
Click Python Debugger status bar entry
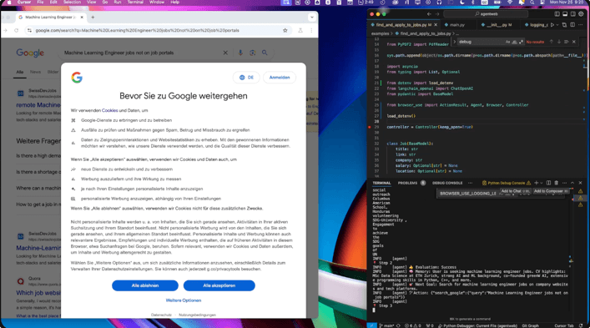[x=478, y=325]
